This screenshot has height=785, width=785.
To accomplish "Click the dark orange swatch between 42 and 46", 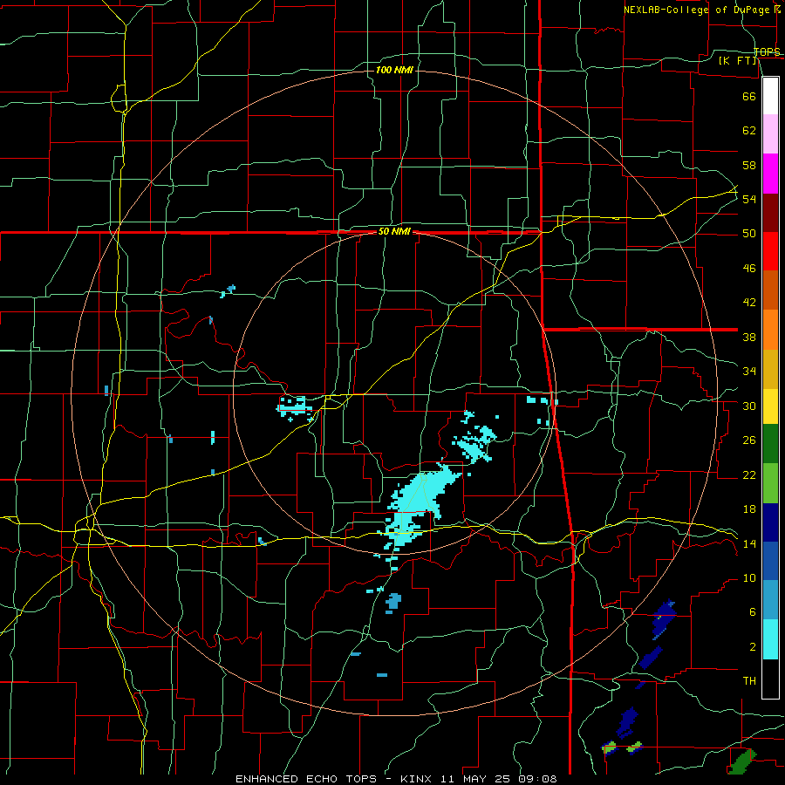I will click(x=770, y=290).
